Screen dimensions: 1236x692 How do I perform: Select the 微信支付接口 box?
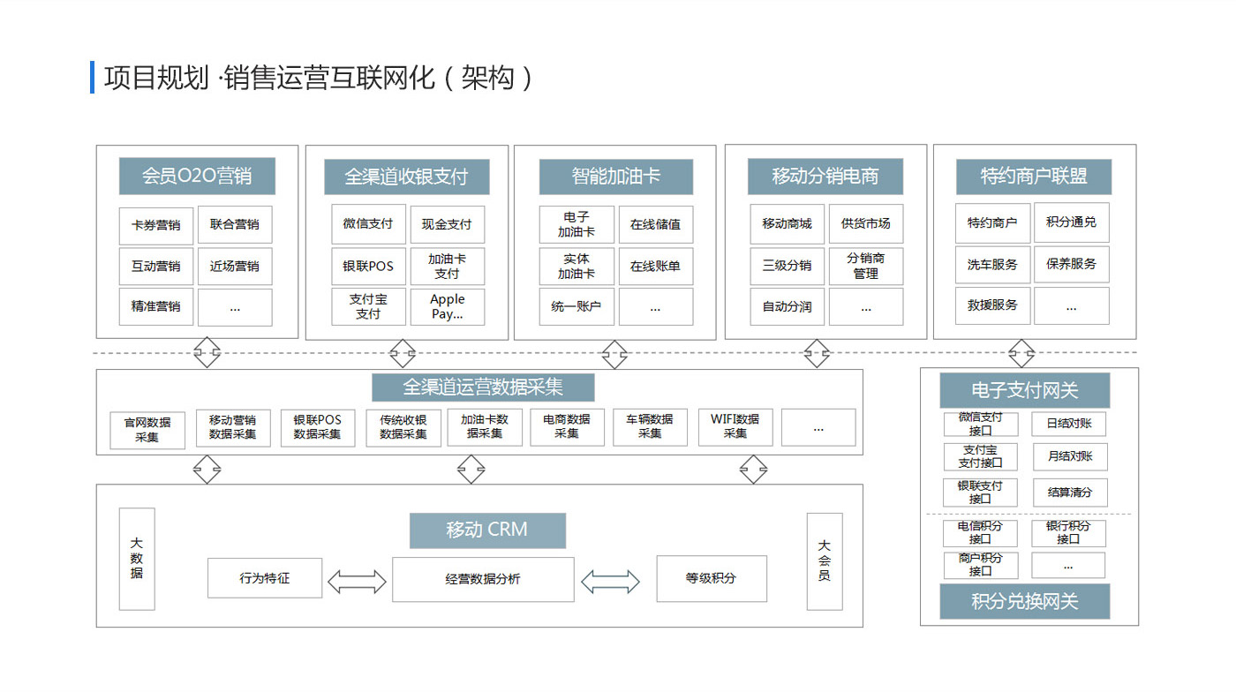980,425
